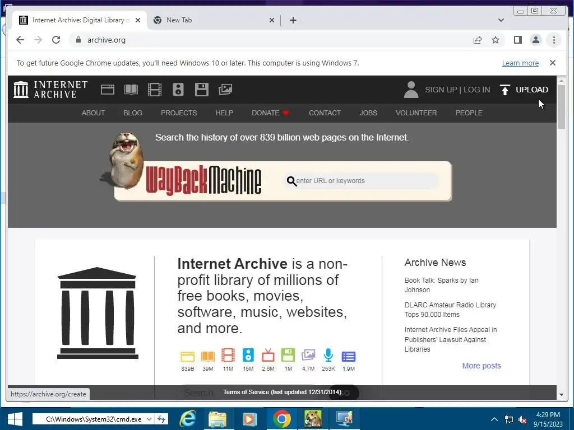Click the Internet Archive logo
The image size is (574, 430).
50,90
